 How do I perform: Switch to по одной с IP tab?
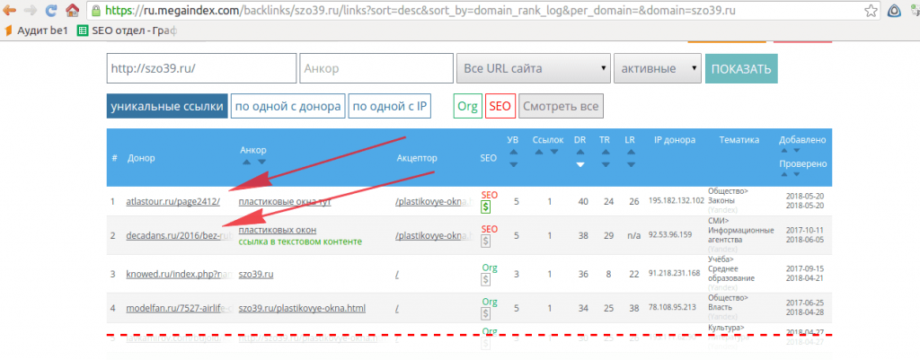click(390, 107)
